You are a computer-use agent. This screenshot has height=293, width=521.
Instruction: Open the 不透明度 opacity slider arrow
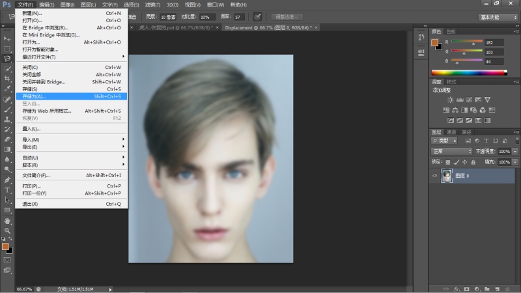(515, 151)
